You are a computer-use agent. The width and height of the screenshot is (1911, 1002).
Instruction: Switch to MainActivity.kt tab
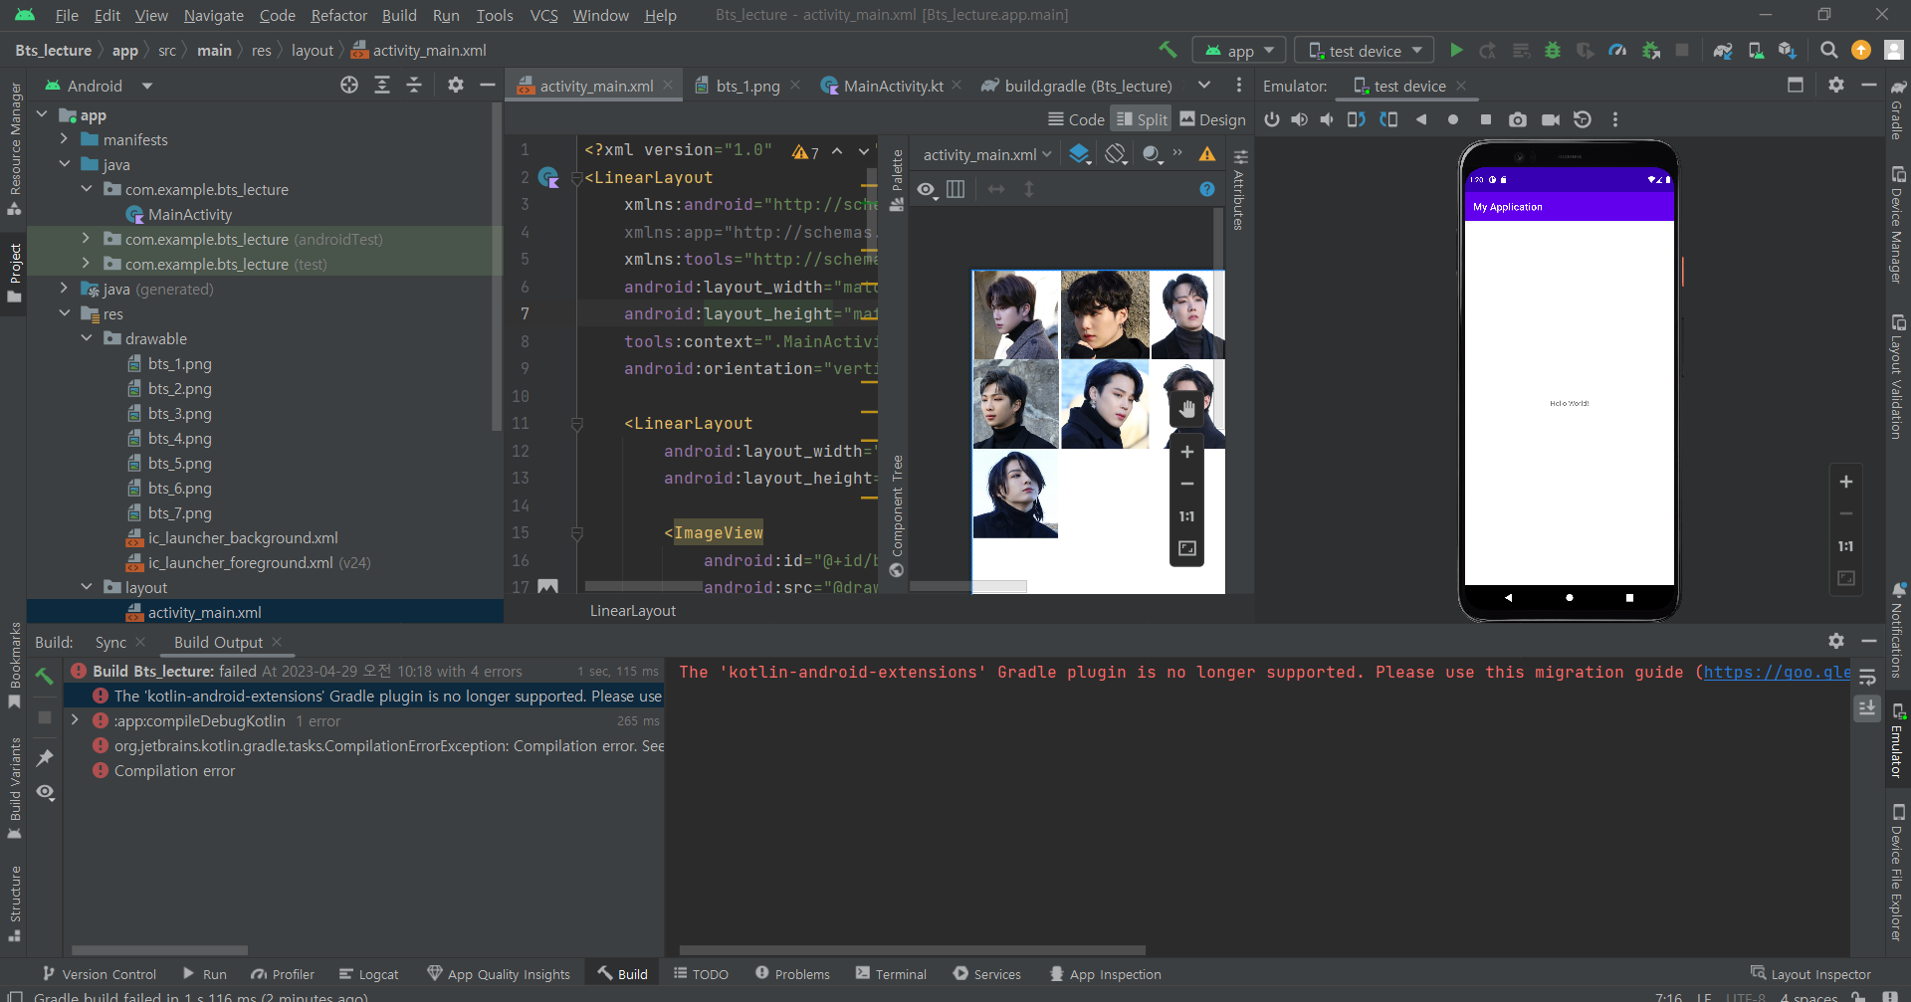893,86
